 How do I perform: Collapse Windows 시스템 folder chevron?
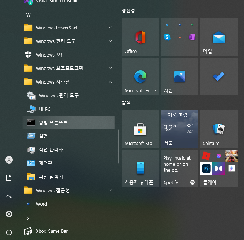110,82
